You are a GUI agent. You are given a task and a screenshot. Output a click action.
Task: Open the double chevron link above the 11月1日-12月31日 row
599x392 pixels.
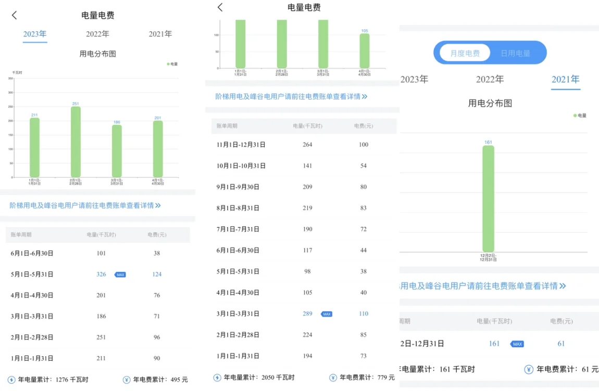(364, 97)
